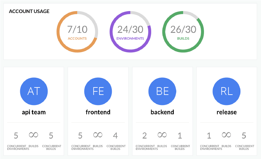This screenshot has height=159, width=261.
Task: Click the green 26/30 builds usage ring
Action: coord(183,32)
